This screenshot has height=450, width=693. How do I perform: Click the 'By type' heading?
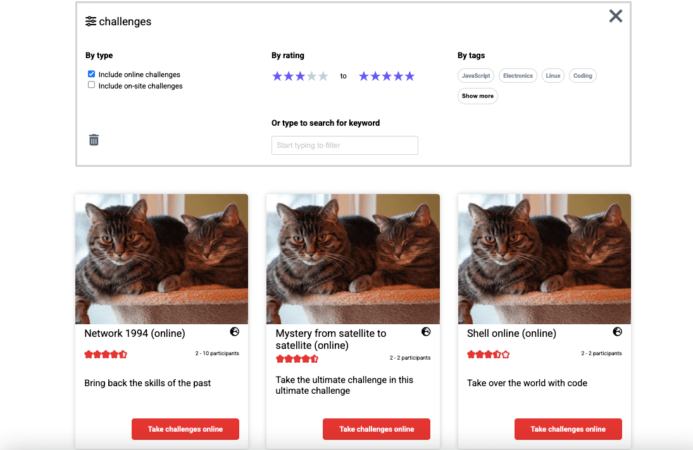99,56
